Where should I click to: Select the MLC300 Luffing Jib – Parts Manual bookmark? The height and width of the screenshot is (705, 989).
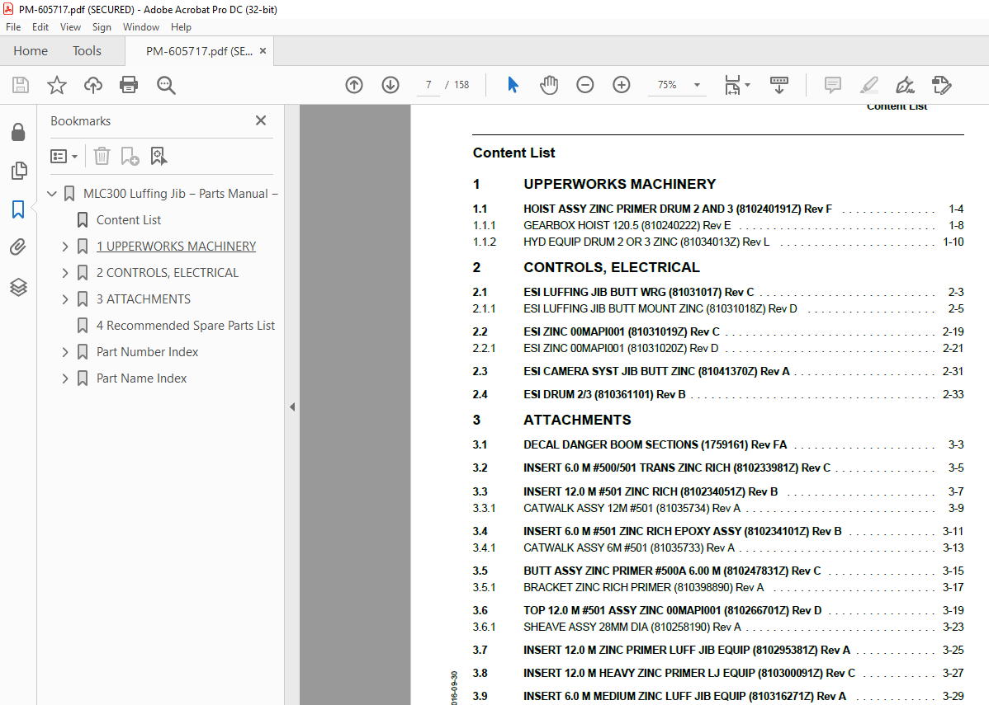tap(181, 194)
